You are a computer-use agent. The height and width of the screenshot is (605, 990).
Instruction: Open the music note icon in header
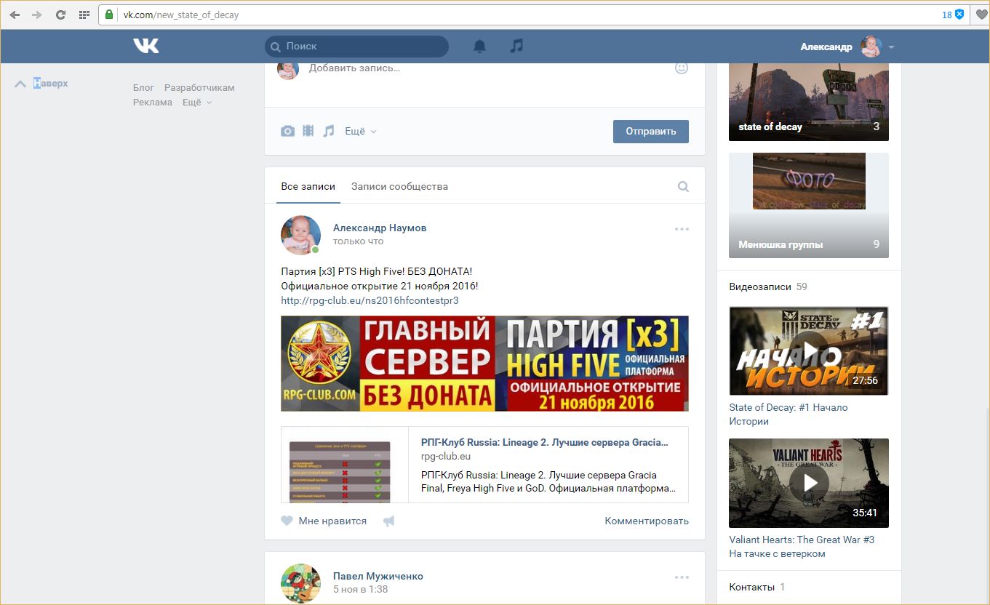click(516, 46)
